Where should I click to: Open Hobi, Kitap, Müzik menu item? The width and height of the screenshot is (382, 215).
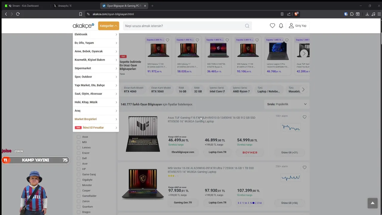tap(96, 102)
